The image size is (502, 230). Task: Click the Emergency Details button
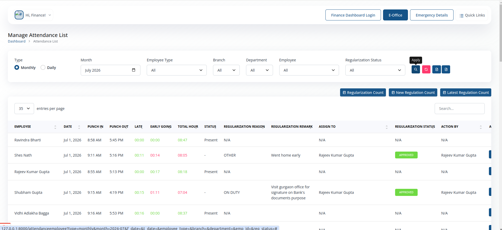(432, 15)
